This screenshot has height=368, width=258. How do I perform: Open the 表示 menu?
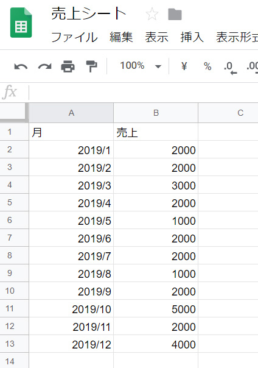pyautogui.click(x=156, y=37)
